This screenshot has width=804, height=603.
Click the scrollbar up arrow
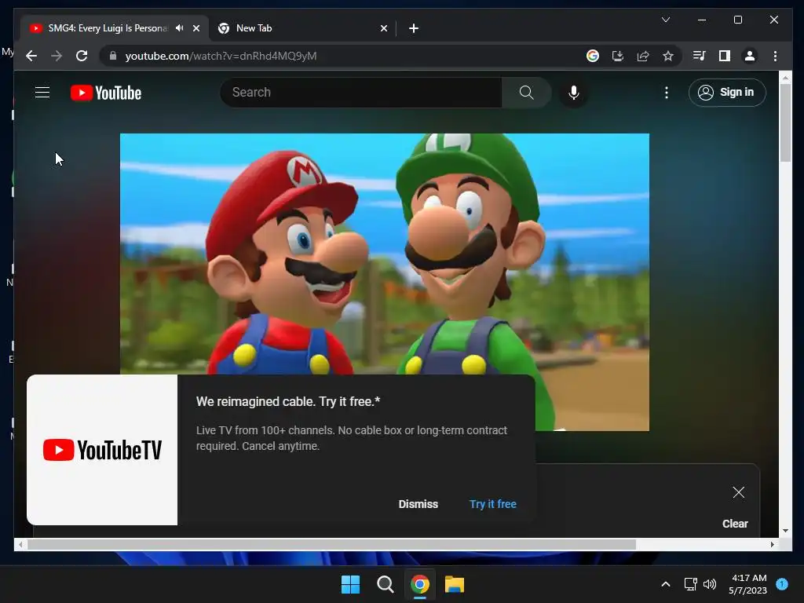click(785, 78)
